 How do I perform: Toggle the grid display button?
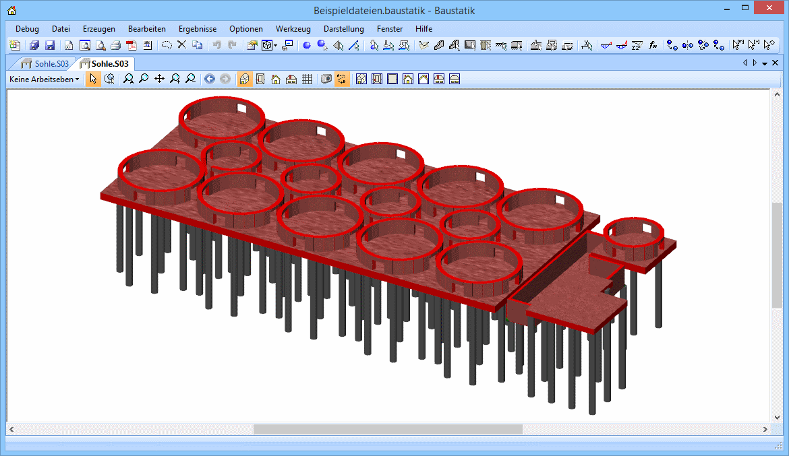tap(307, 79)
